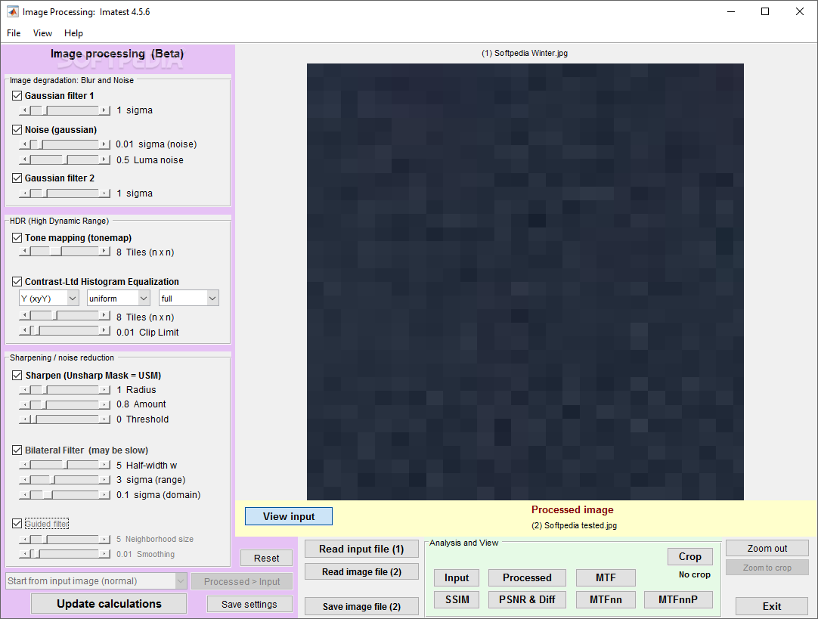Click Save settings button
This screenshot has height=619, width=818.
pos(249,604)
